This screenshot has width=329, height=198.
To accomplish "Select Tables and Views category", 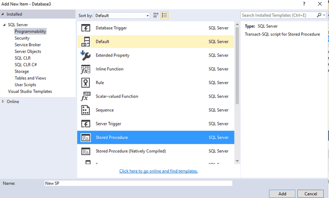I will pos(30,78).
